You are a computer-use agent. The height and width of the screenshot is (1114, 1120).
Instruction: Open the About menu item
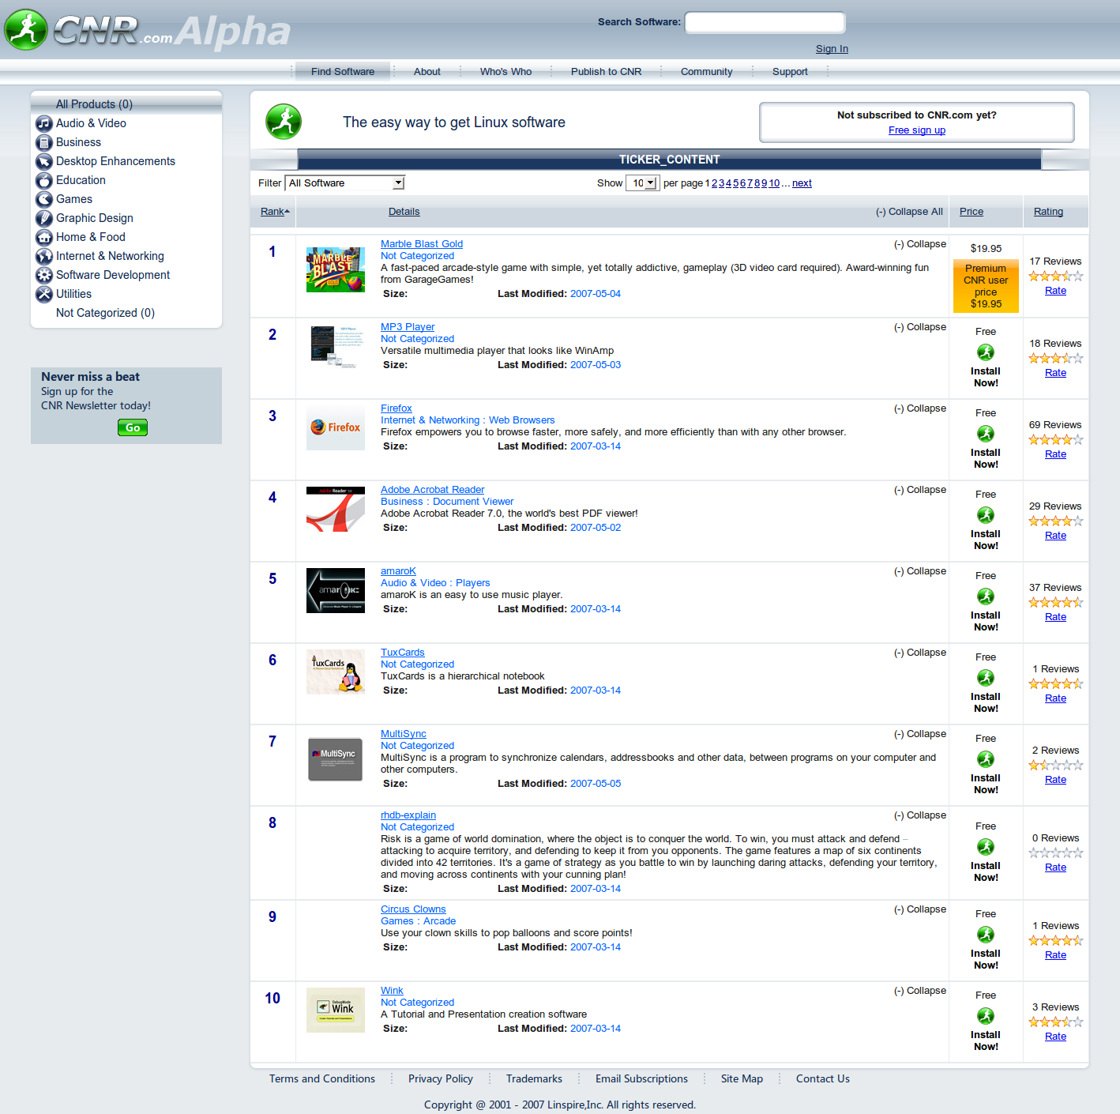point(427,71)
